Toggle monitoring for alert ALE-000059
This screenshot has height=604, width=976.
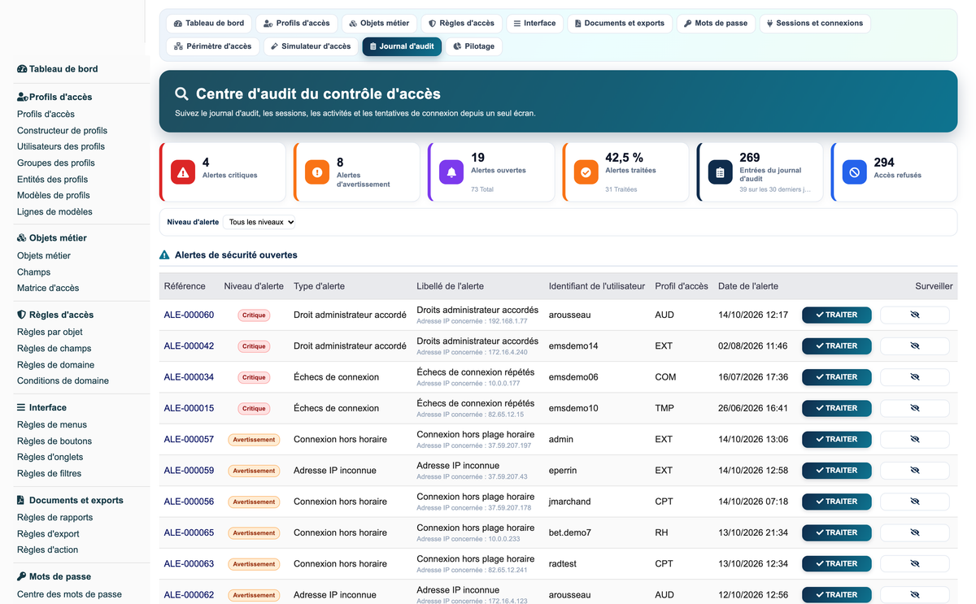tap(914, 470)
